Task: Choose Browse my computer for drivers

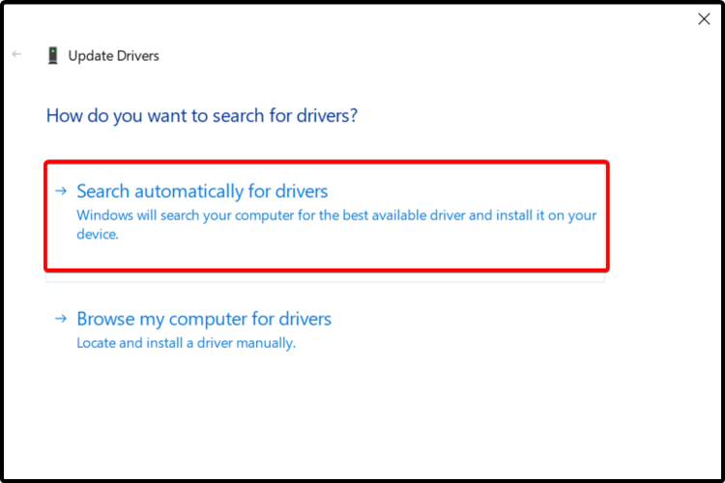Action: click(x=204, y=319)
